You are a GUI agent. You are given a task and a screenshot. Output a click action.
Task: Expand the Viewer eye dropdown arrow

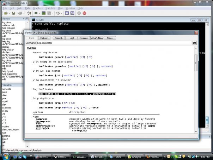coord(39,13)
